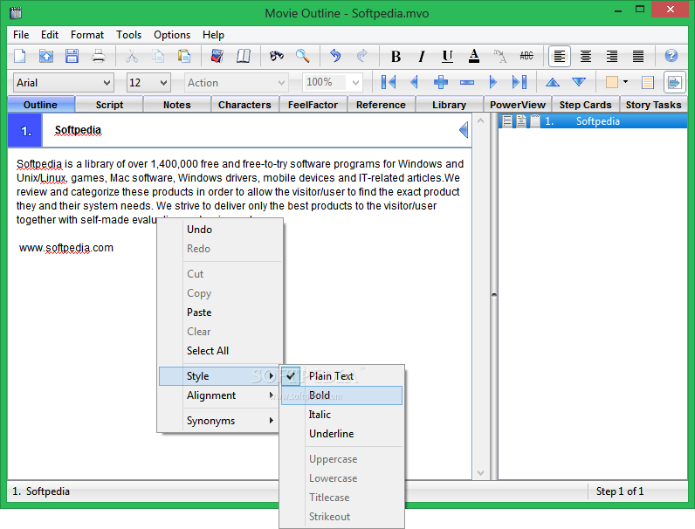The height and width of the screenshot is (529, 695).
Task: Enable right text alignment
Action: [612, 56]
